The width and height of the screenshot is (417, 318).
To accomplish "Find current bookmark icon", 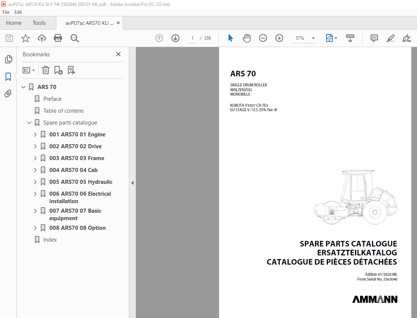I will tap(71, 70).
